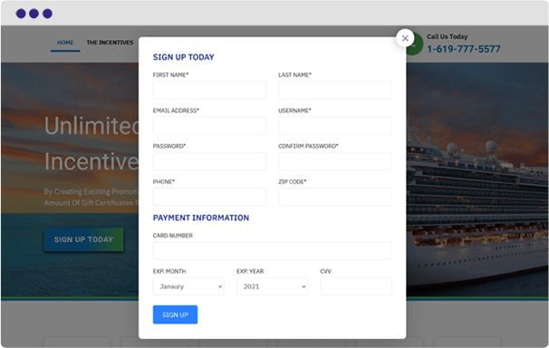The height and width of the screenshot is (348, 549).
Task: Click the Sign Up Today hero button
Action: pos(83,239)
